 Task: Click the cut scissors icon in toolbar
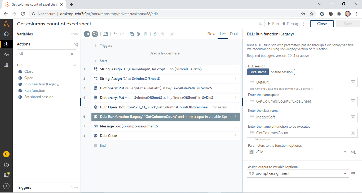[139, 34]
